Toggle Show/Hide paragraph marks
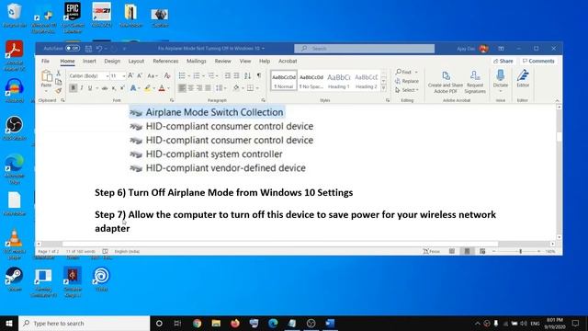Viewport: 588px width, 331px height. point(259,75)
